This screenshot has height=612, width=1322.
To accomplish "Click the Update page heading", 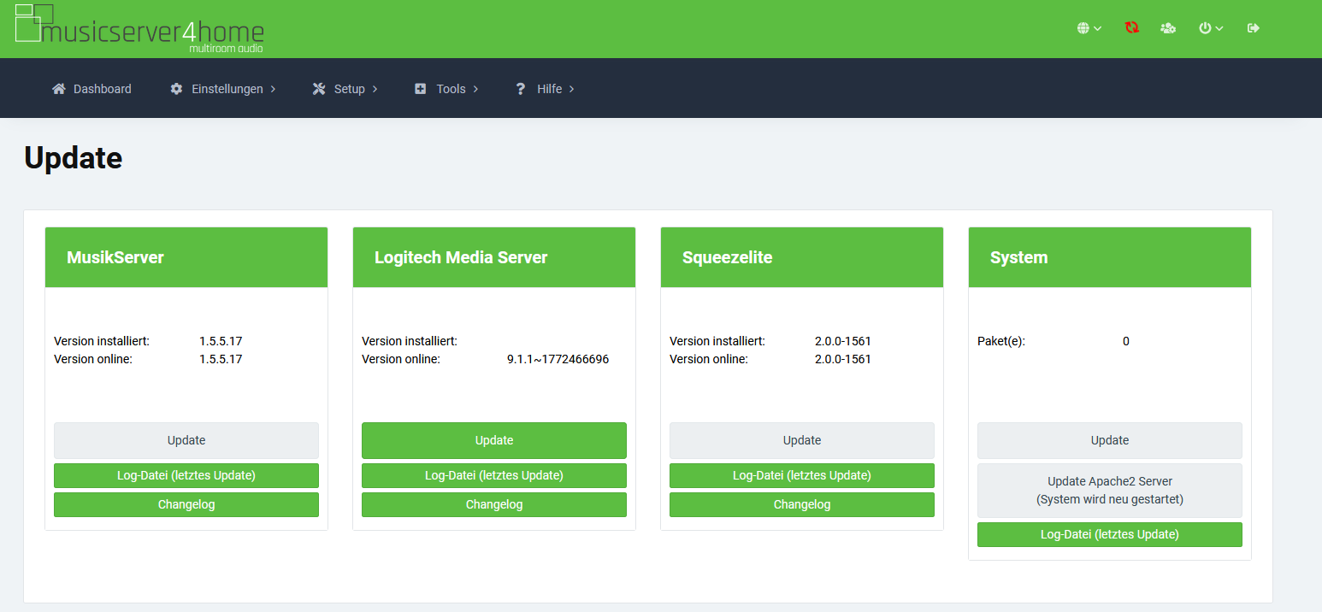I will (74, 158).
